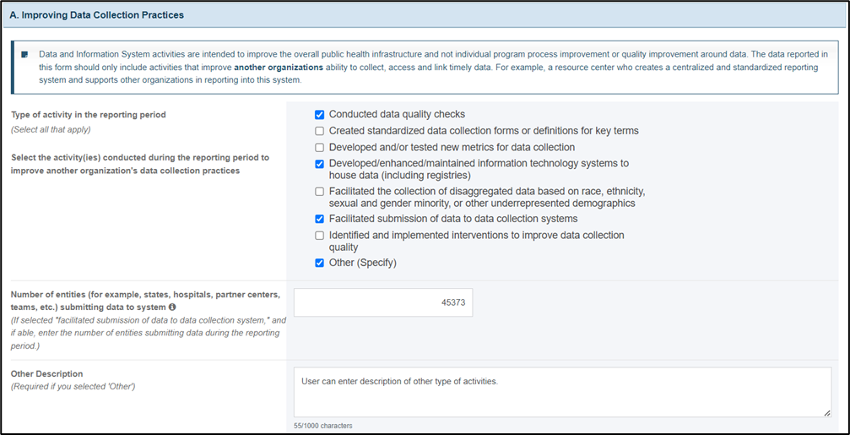This screenshot has height=435, width=850.
Task: Uncheck Conducted data quality checks
Action: pos(319,114)
